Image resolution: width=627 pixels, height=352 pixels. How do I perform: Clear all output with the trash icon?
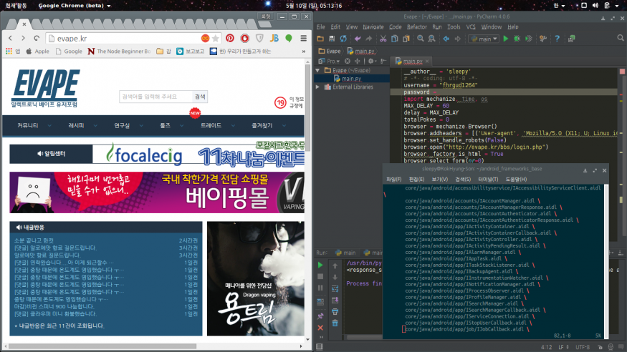tap(335, 323)
